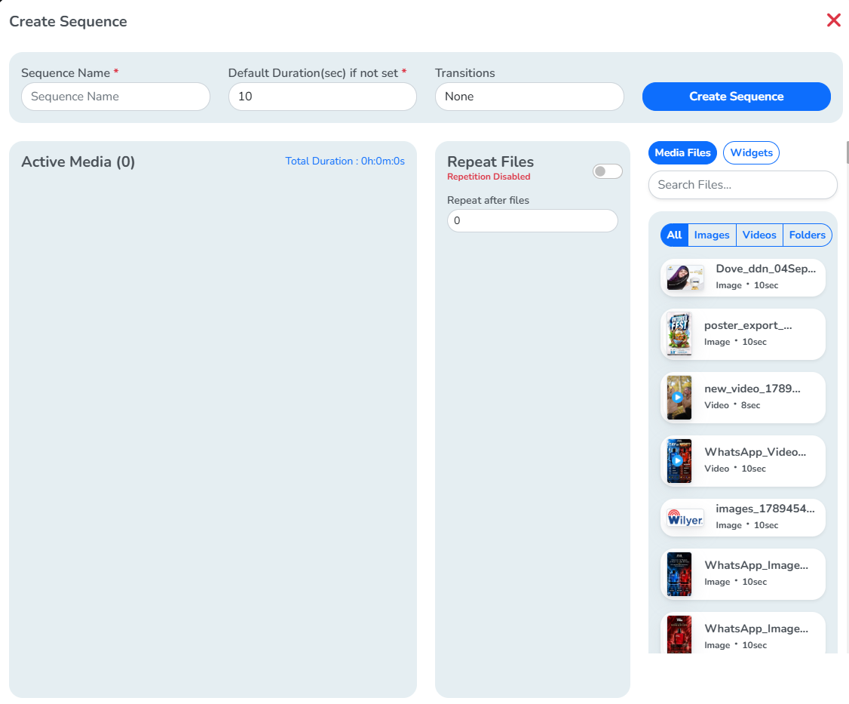The height and width of the screenshot is (704, 849).
Task: Toggle the Repeat Files switch
Action: pyautogui.click(x=607, y=171)
